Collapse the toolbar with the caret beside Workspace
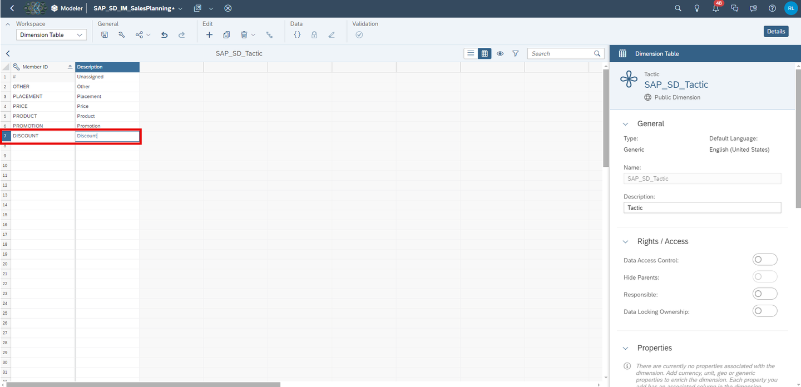The height and width of the screenshot is (387, 801). [8, 24]
